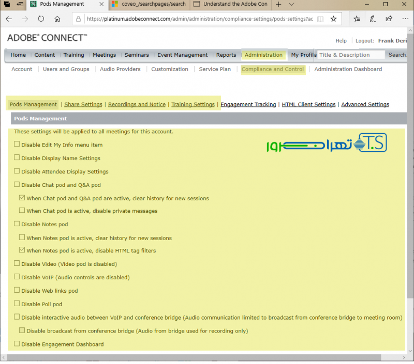
Task: Check Disable Chat pod and Q&A pod
Action: 17,184
